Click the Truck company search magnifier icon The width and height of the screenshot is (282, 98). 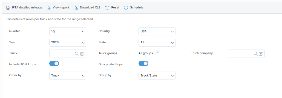pos(255,53)
